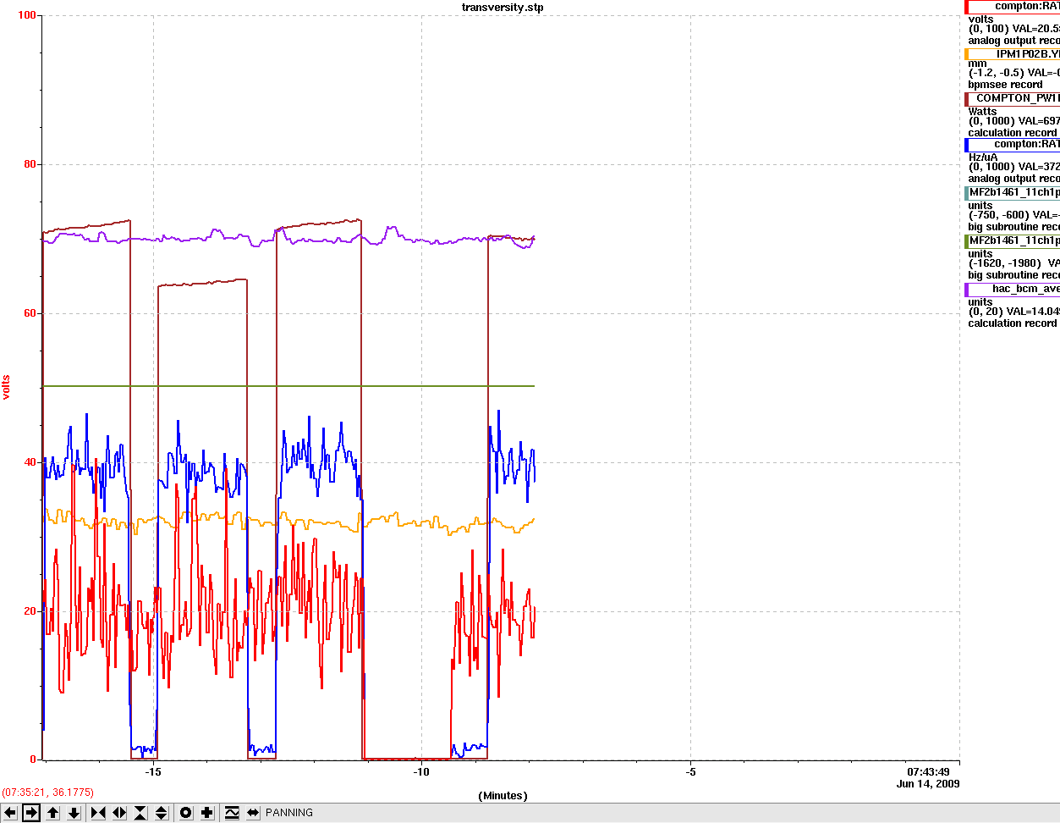Pan the graph down using the down arrow
Screen dimensions: 1060x823
pos(74,813)
